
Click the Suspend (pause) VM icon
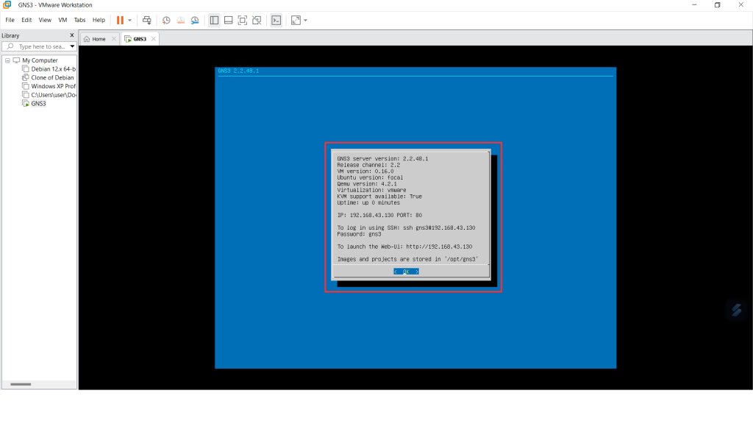pos(120,20)
